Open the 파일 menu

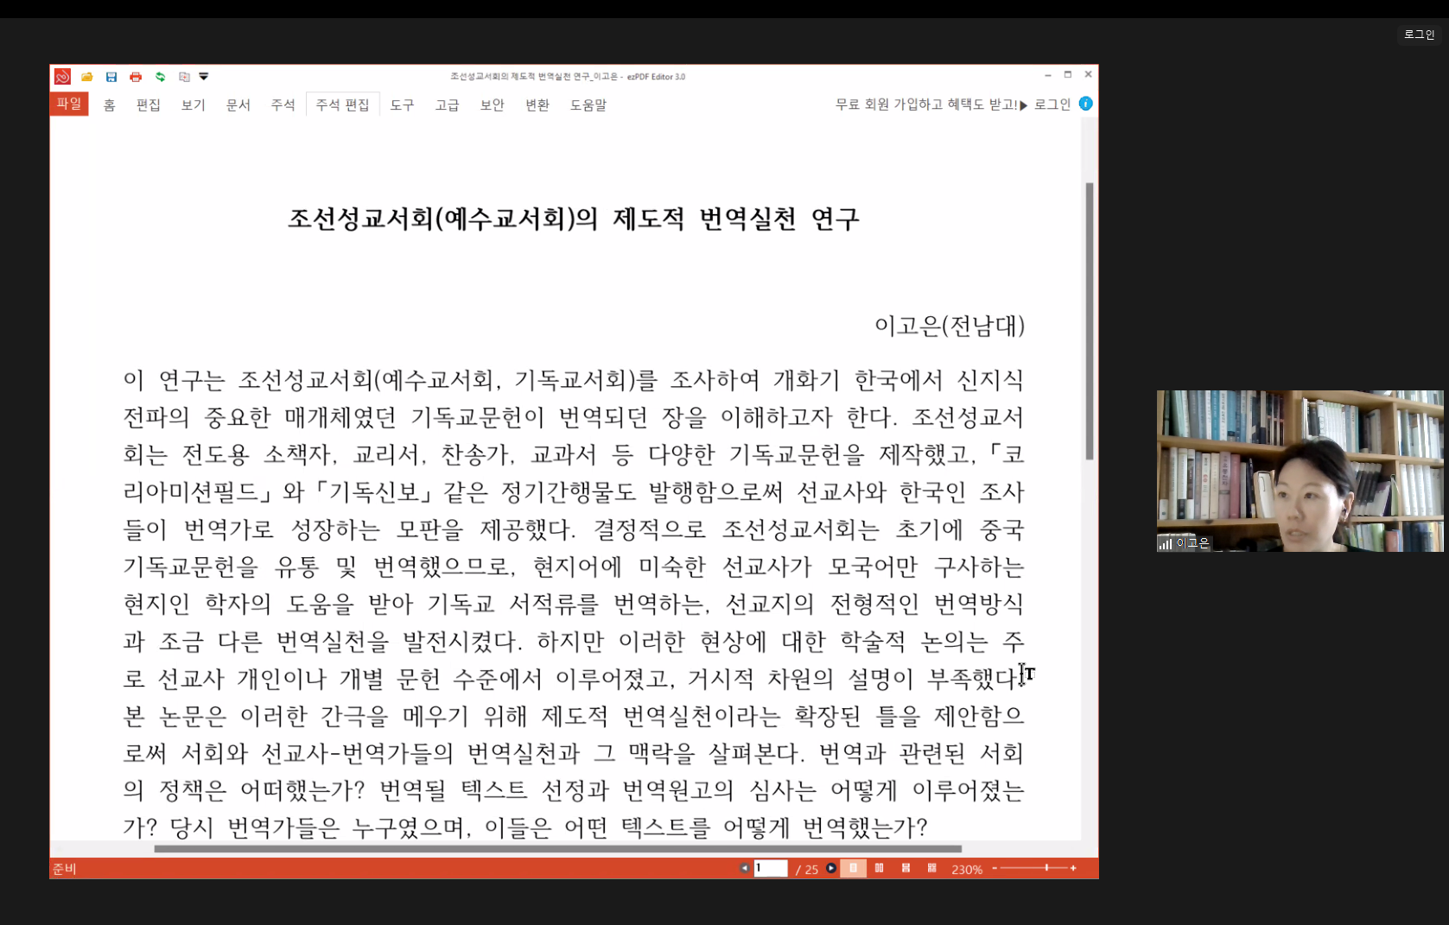[x=69, y=104]
